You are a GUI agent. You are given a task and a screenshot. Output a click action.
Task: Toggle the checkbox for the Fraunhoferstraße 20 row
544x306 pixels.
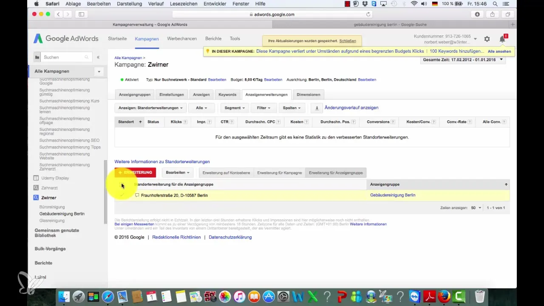(122, 195)
